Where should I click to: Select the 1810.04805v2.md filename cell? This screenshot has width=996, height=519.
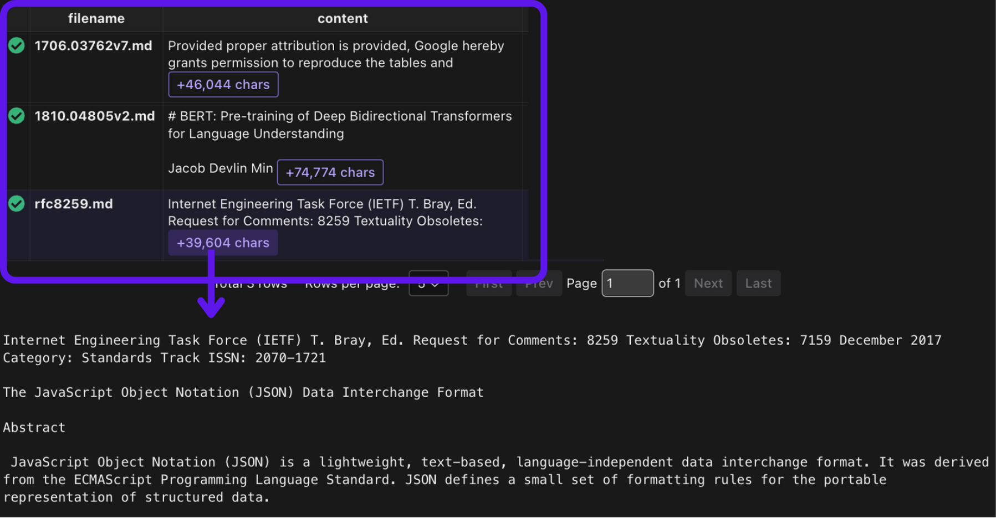94,116
